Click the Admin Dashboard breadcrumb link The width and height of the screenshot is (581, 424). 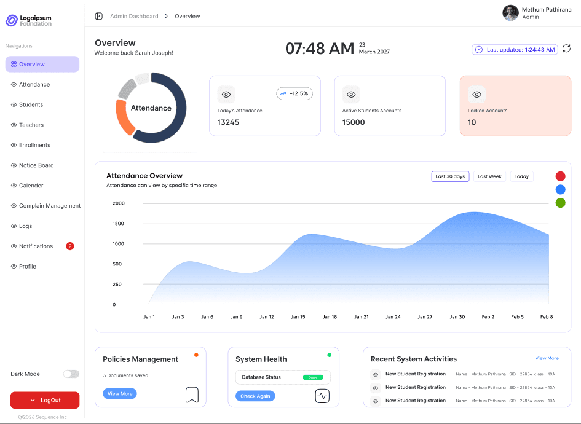pyautogui.click(x=134, y=17)
